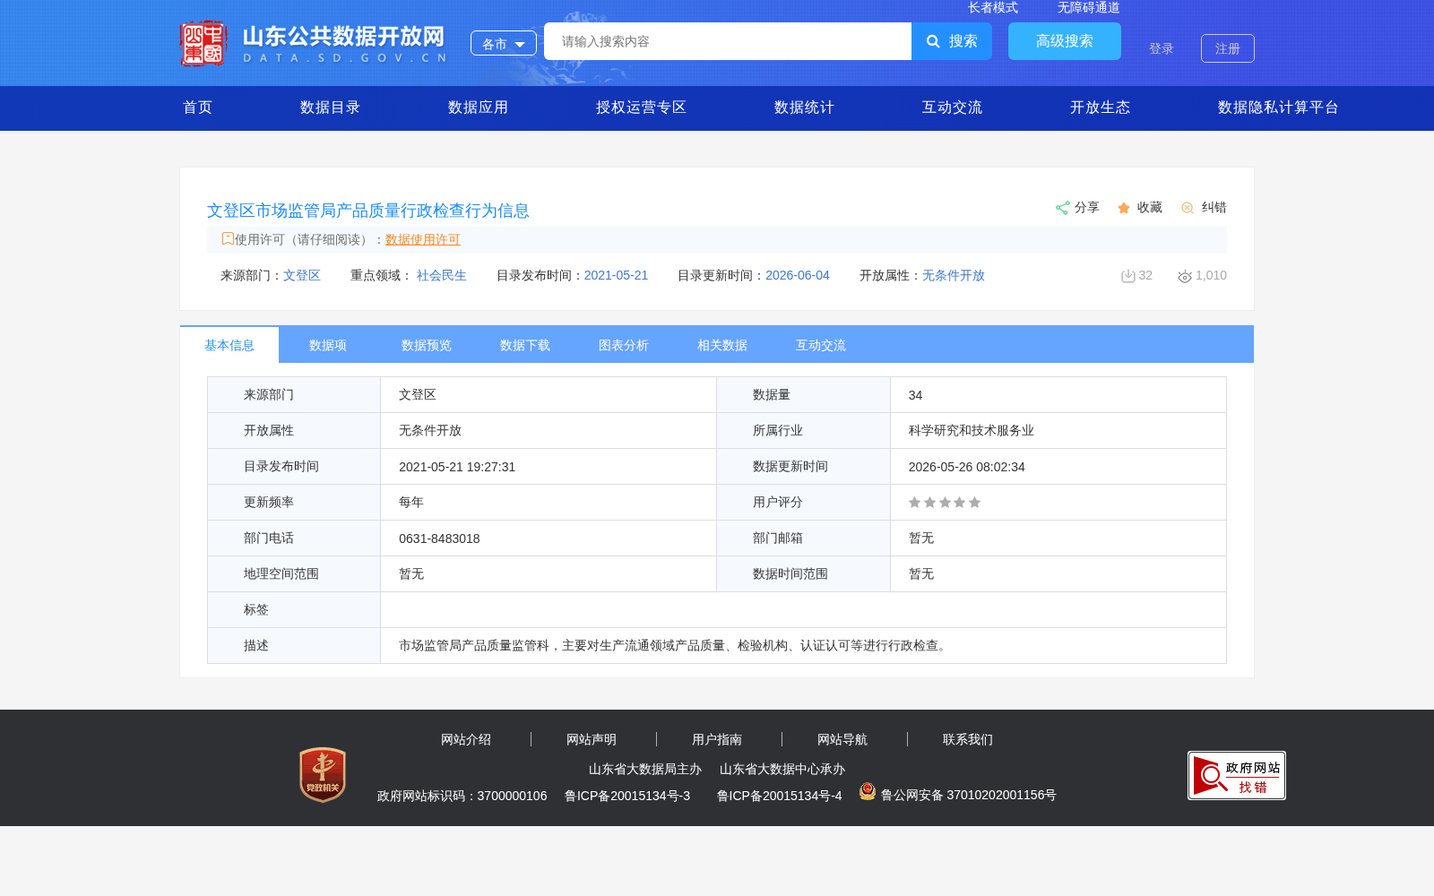
Task: Open 数据目录 navigation item
Action: coord(330,108)
